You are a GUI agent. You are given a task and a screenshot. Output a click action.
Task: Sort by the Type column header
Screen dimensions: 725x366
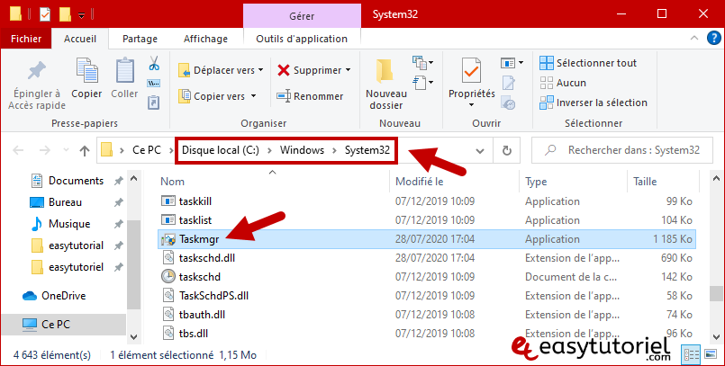[x=536, y=182]
